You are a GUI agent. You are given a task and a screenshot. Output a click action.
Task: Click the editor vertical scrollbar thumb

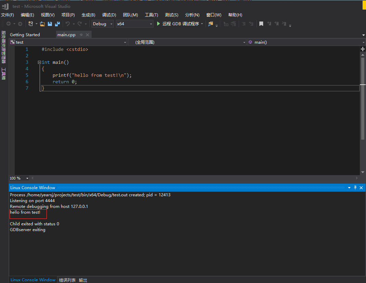coord(363,99)
